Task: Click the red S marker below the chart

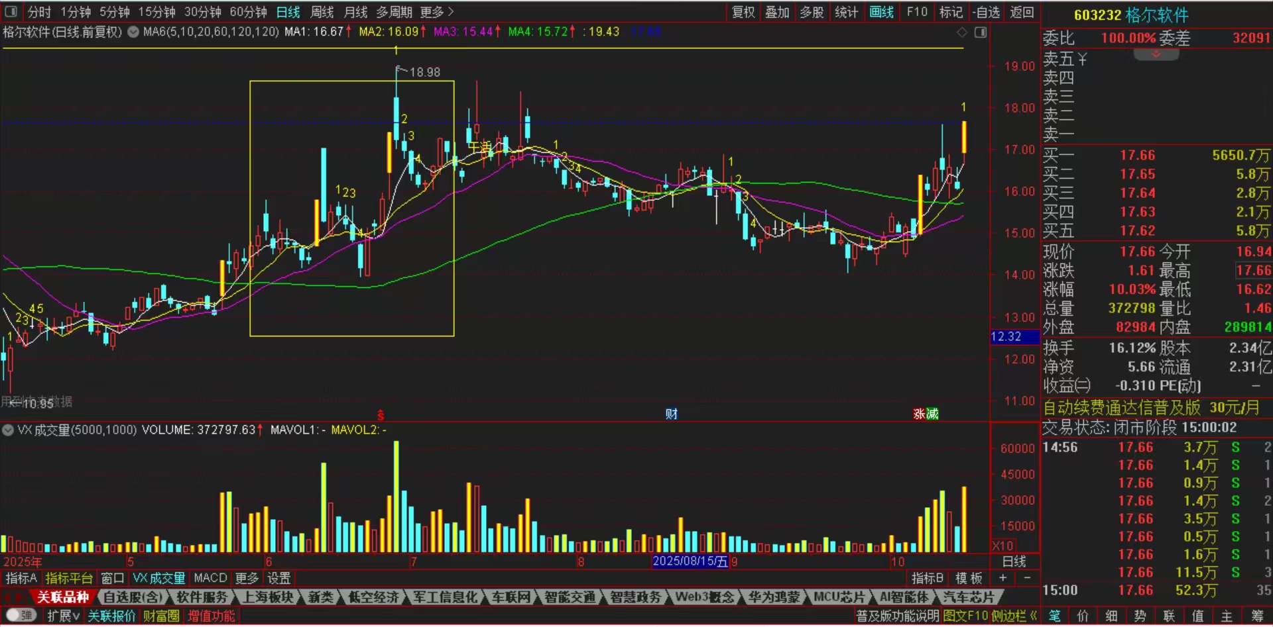Action: point(381,415)
